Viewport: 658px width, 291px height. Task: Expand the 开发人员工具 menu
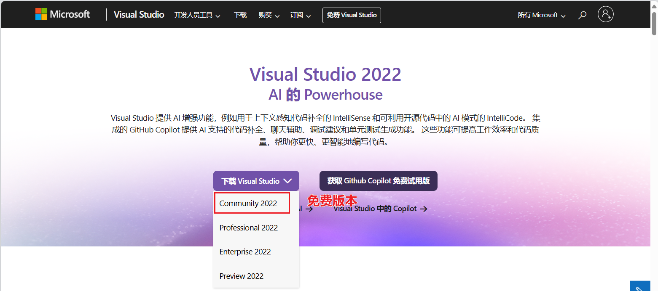[197, 15]
